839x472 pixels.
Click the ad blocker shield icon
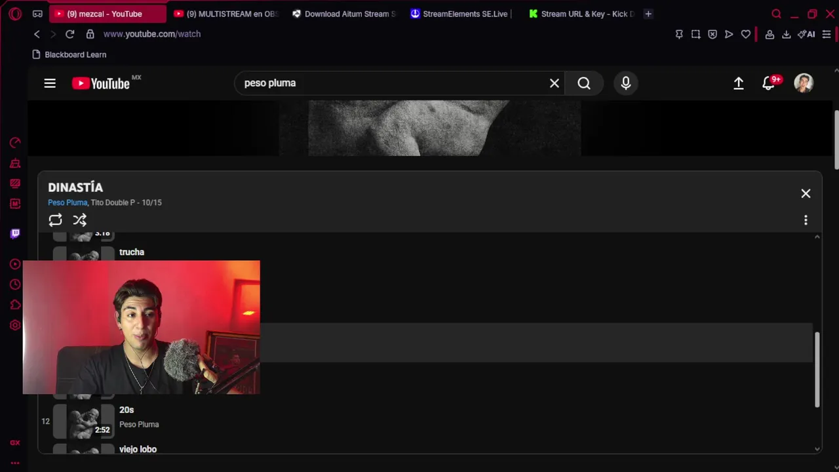click(712, 34)
